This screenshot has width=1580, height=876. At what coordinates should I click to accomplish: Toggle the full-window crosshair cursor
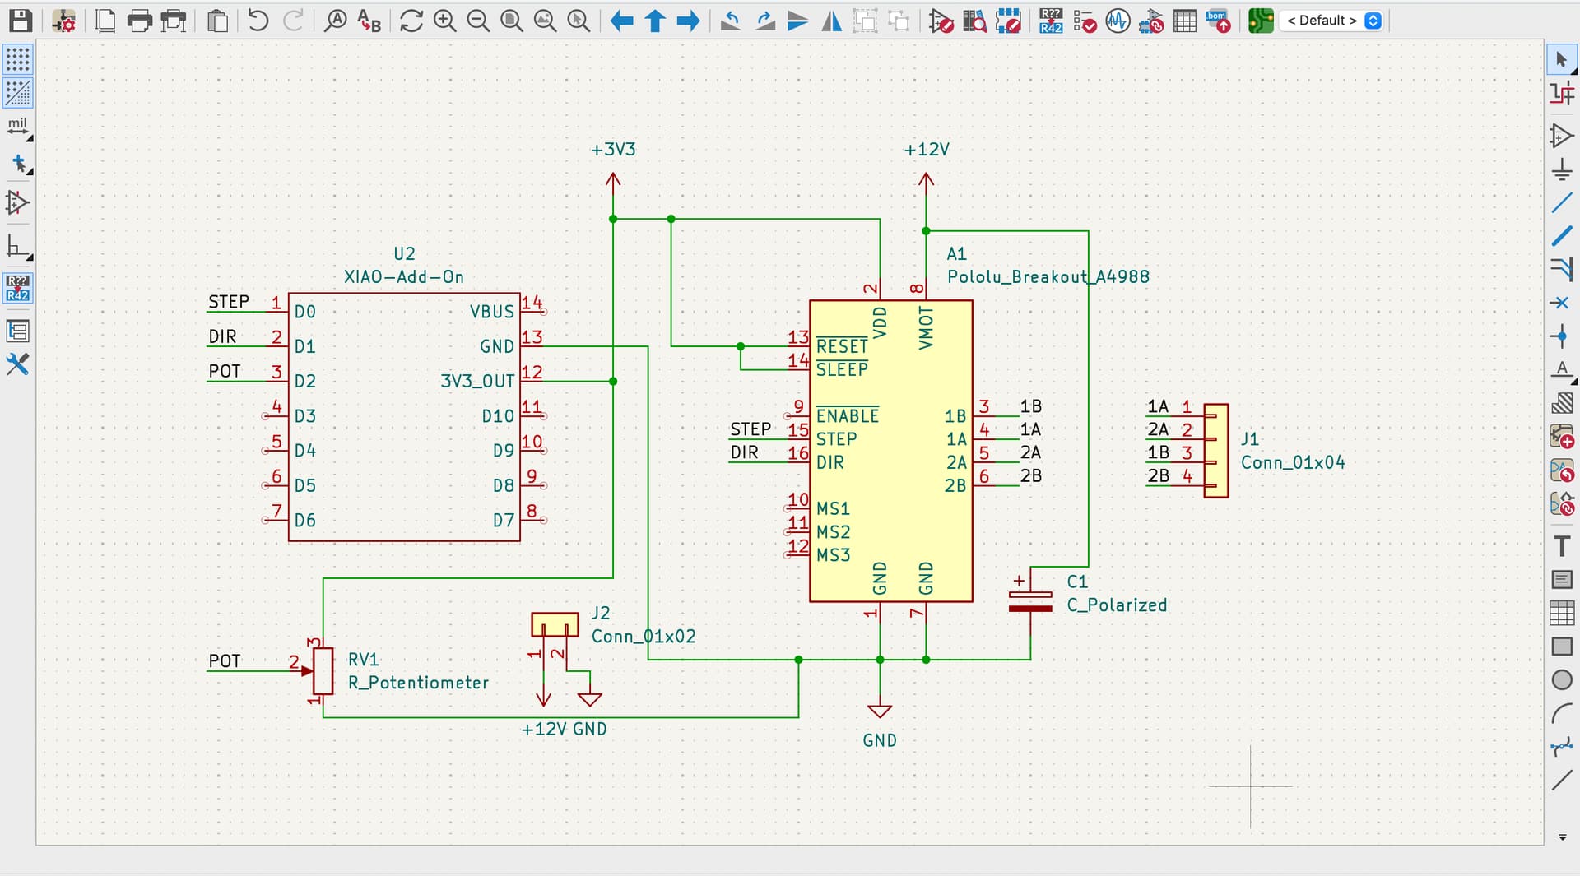pos(18,165)
